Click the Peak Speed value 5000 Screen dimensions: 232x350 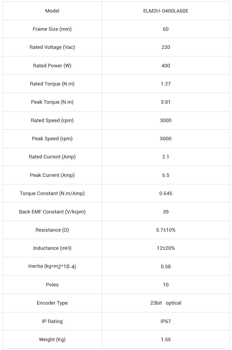[x=166, y=139]
